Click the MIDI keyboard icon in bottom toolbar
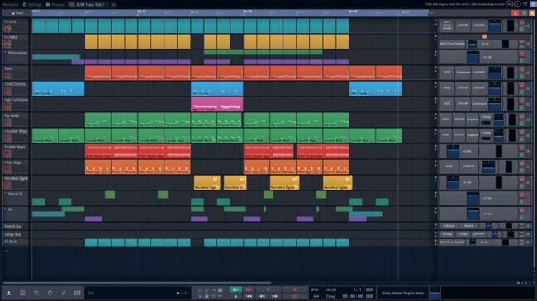 coord(77,293)
